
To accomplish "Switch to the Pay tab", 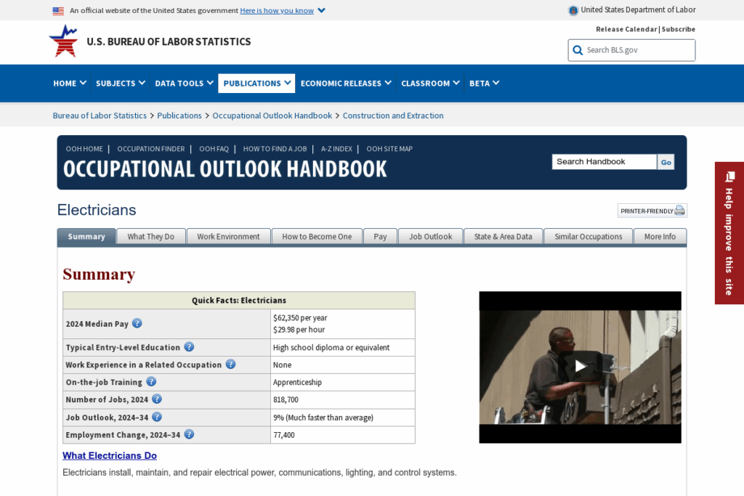I will (380, 236).
